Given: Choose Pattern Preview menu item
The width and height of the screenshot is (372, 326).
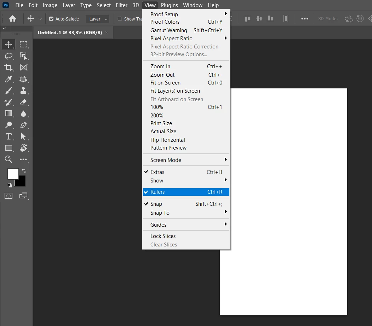Looking at the screenshot, I should [186, 148].
